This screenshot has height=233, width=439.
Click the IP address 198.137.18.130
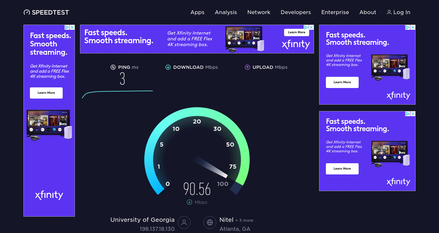(x=157, y=229)
